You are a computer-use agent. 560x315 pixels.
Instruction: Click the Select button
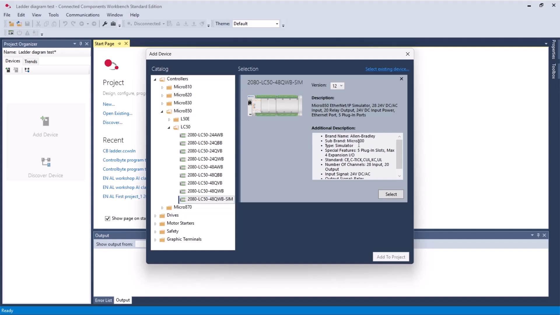pos(391,194)
